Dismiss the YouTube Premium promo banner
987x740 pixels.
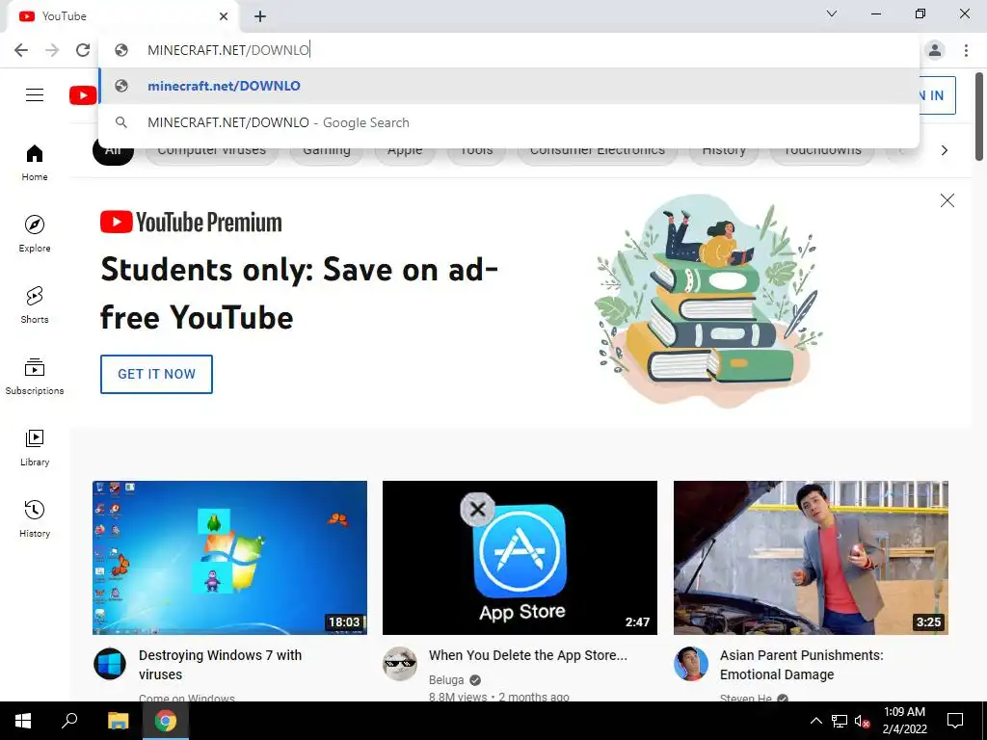tap(947, 200)
